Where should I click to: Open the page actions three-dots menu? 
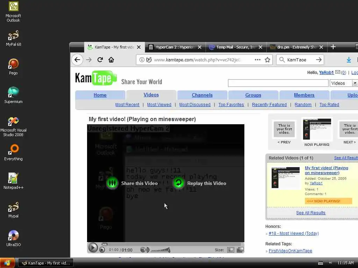258,60
